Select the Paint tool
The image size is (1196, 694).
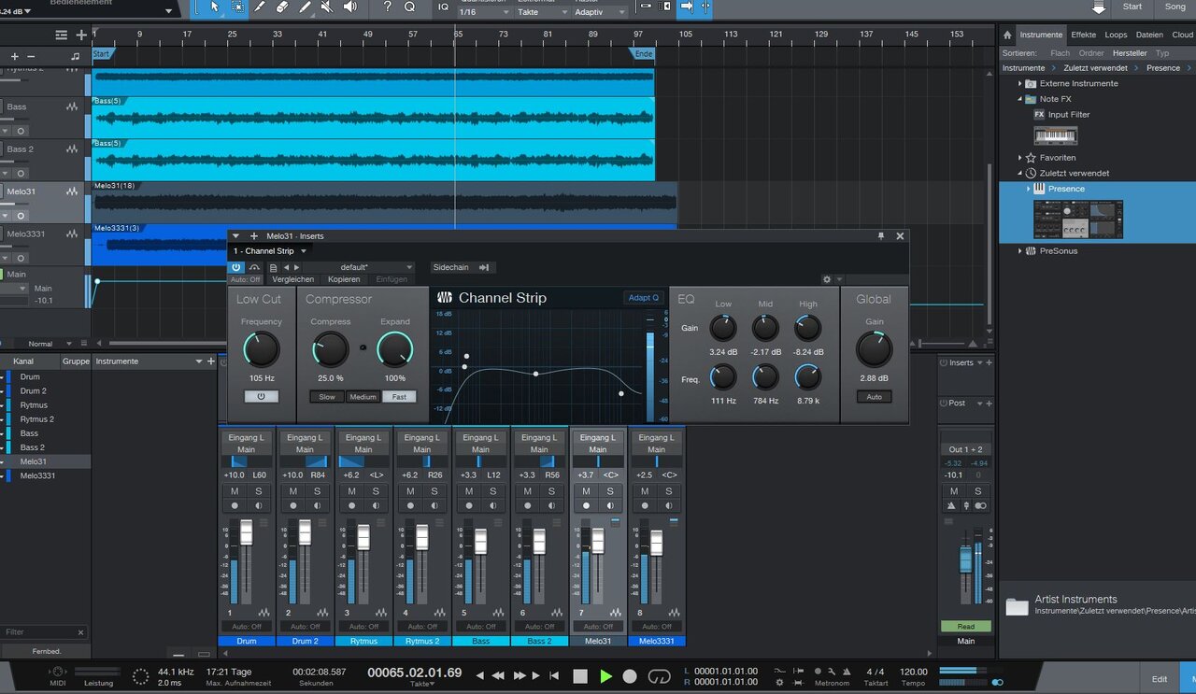pyautogui.click(x=306, y=7)
